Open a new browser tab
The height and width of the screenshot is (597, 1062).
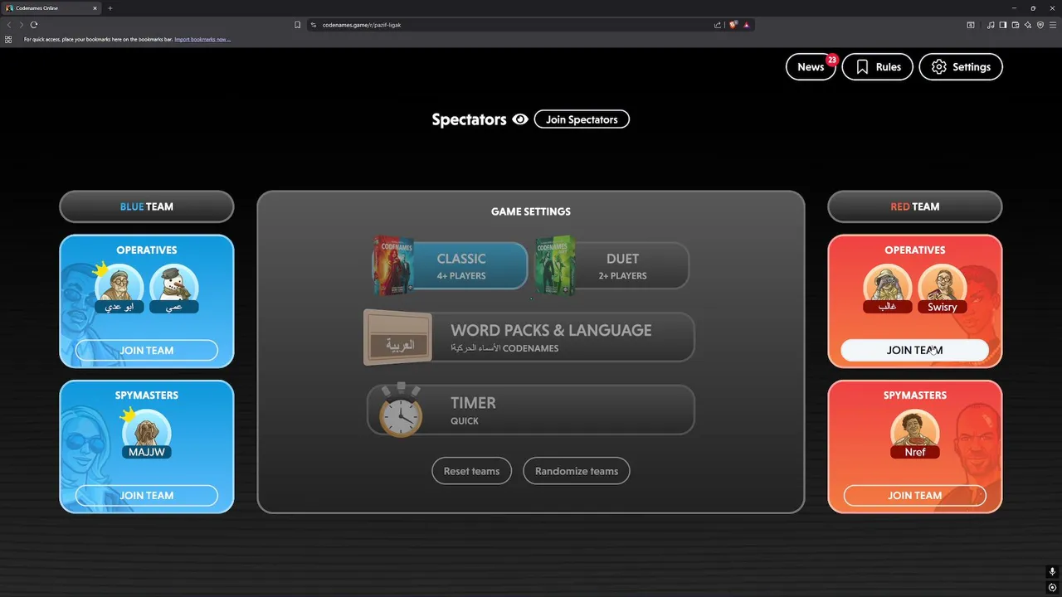coord(110,8)
